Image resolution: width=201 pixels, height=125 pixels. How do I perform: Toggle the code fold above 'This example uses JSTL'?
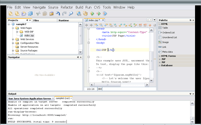[89, 57]
